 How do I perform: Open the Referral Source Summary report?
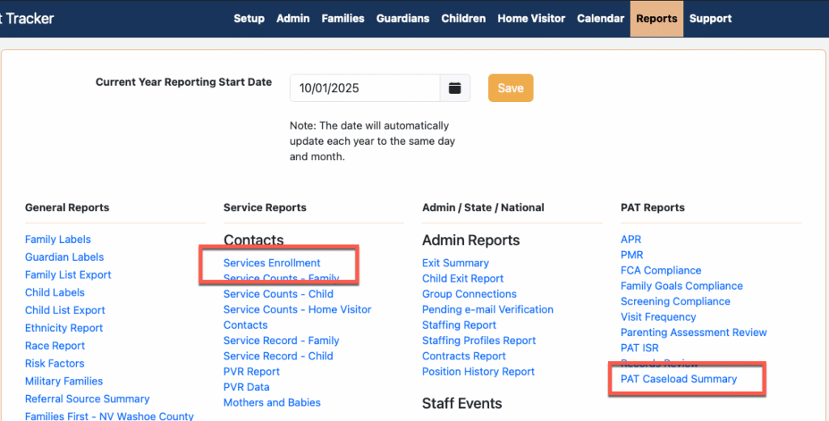(87, 399)
